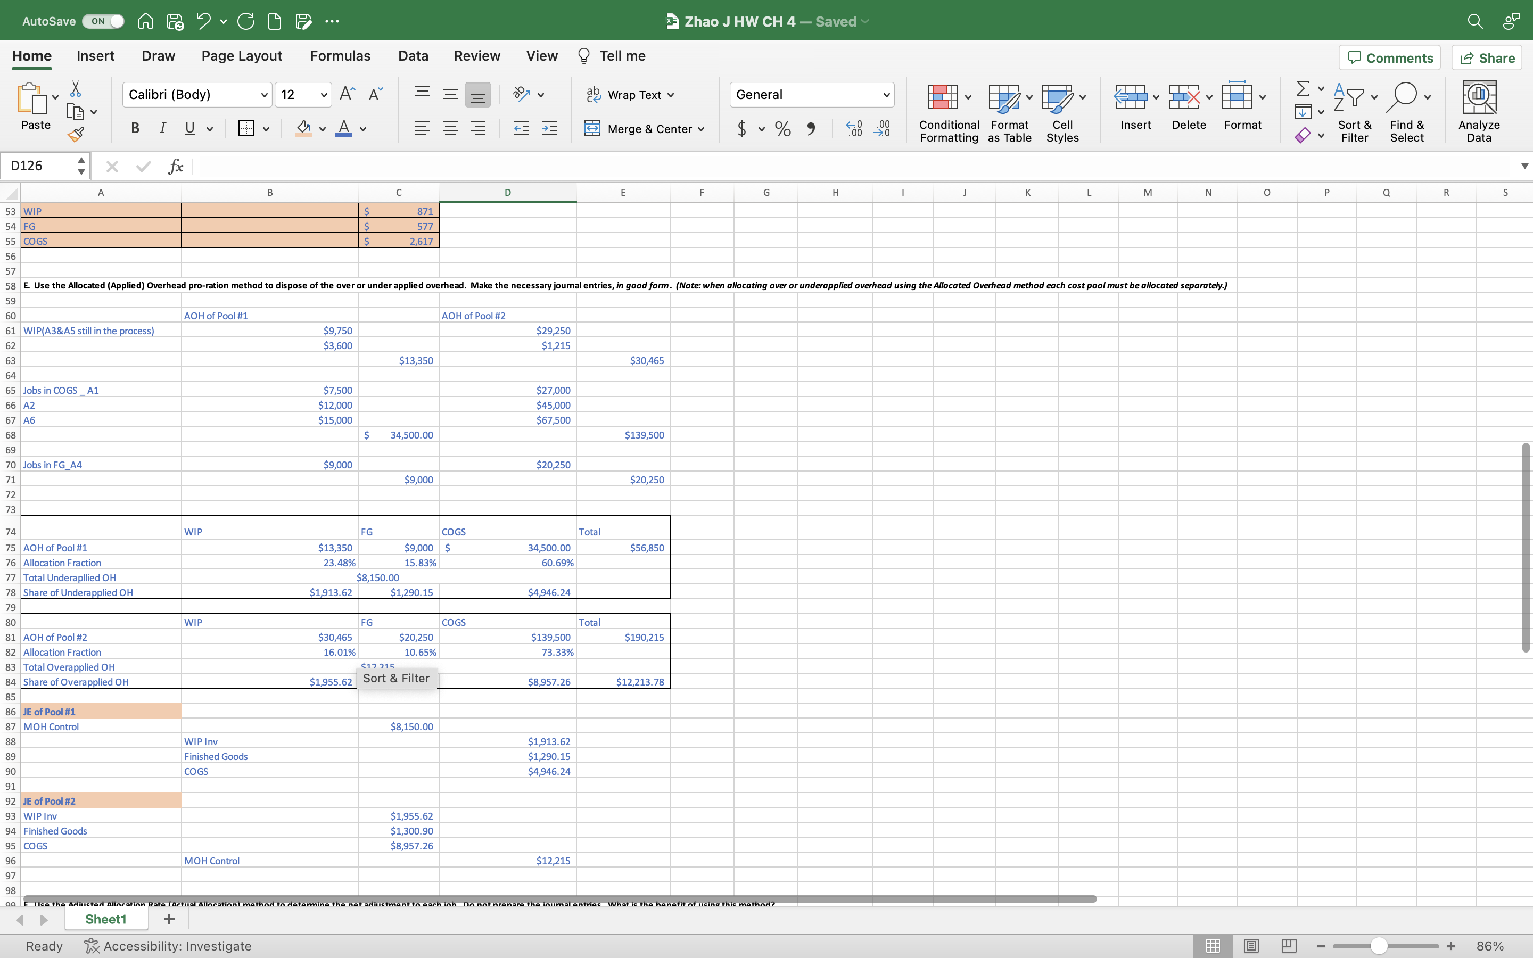1533x958 pixels.
Task: Click the Insert function fx icon
Action: point(176,166)
